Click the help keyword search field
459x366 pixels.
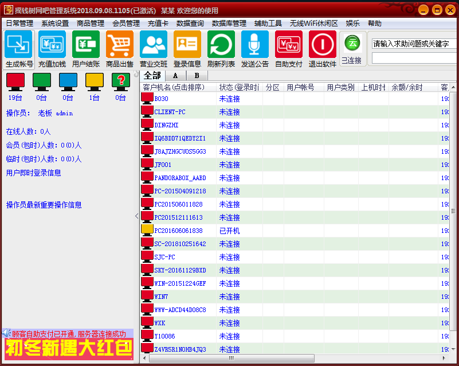(414, 44)
